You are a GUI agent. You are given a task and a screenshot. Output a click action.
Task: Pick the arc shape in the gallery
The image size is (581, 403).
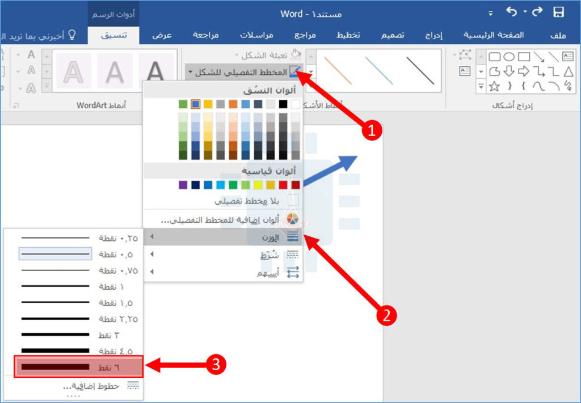554,86
